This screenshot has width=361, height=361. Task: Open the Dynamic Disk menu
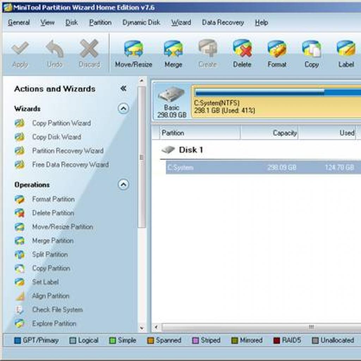coord(141,23)
